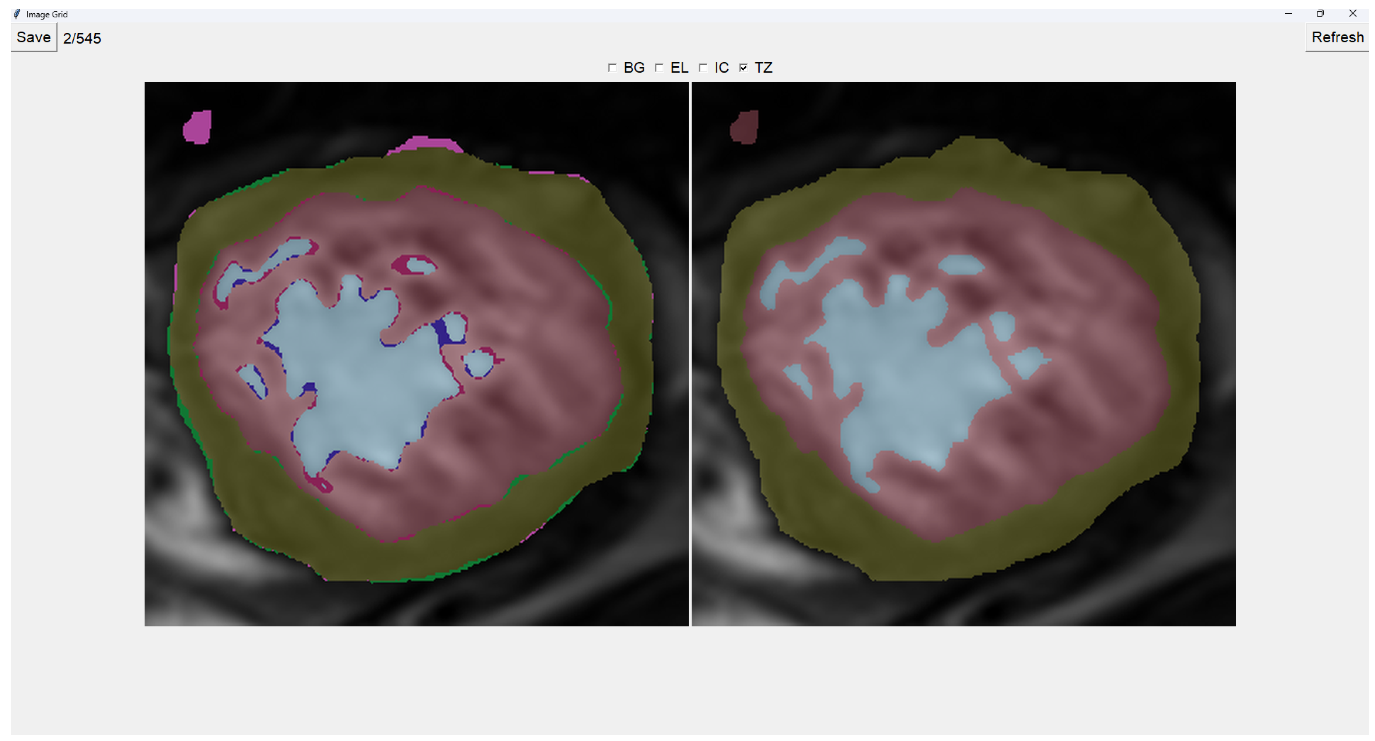Click the Save button
Viewport: 1375px width, 741px height.
pos(33,37)
